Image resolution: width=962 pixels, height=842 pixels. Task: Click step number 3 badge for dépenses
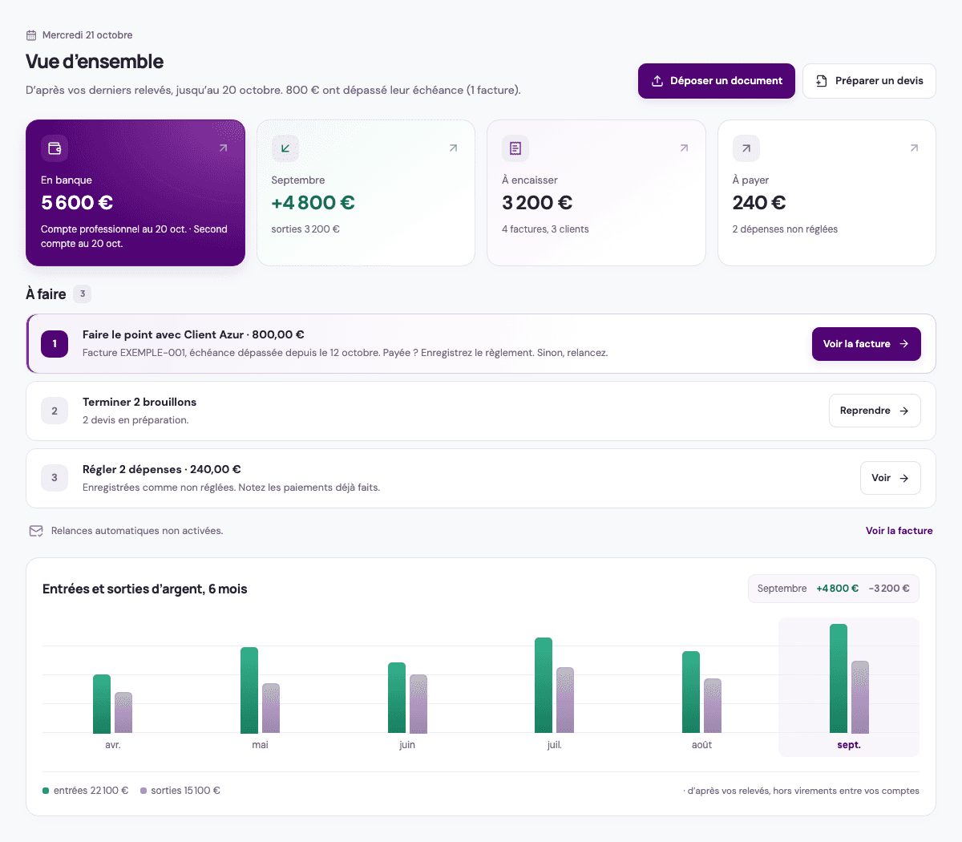pos(55,478)
